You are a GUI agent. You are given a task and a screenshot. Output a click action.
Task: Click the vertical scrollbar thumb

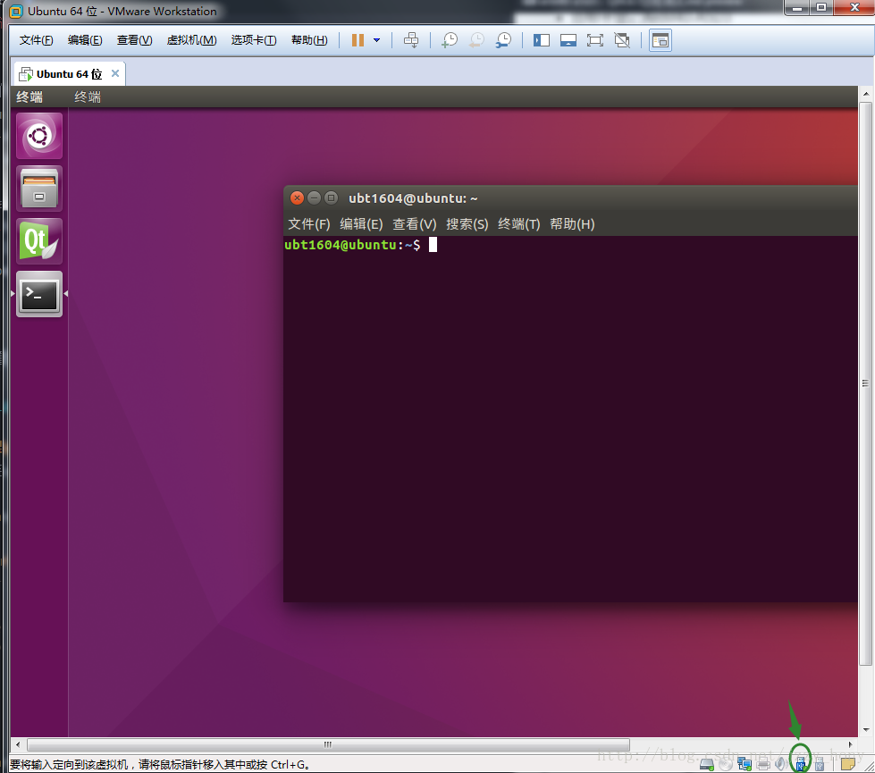(x=865, y=383)
